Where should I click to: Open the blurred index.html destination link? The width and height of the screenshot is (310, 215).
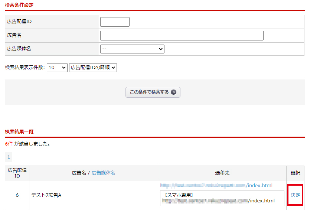tap(216, 186)
